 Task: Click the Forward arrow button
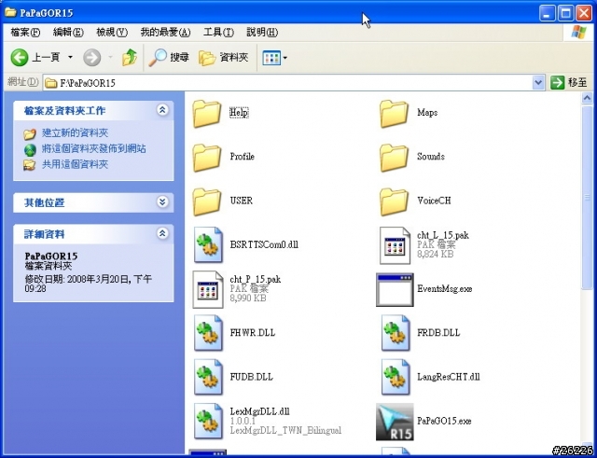(x=92, y=58)
